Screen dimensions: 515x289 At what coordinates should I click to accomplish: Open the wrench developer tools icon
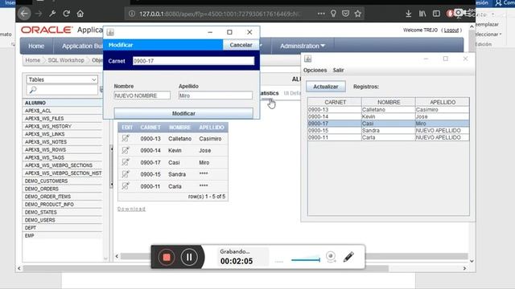click(x=52, y=14)
